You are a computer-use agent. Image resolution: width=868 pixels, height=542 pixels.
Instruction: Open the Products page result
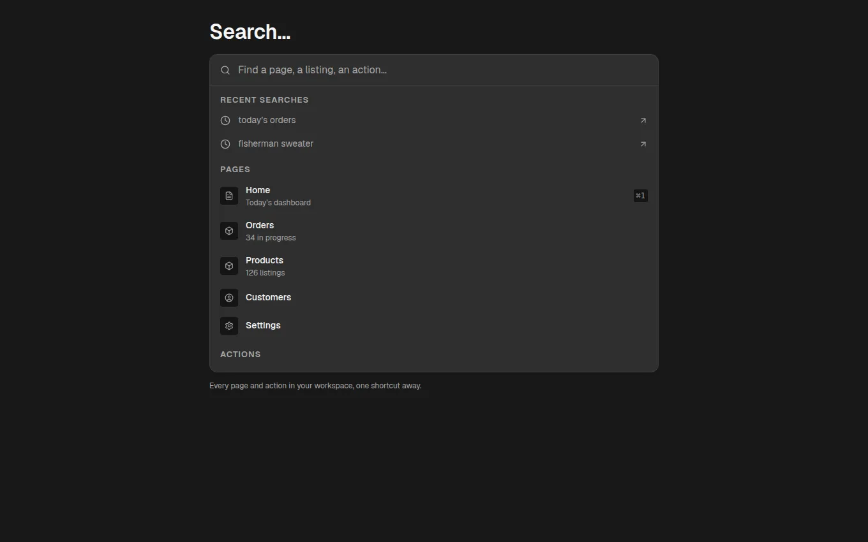pyautogui.click(x=434, y=266)
